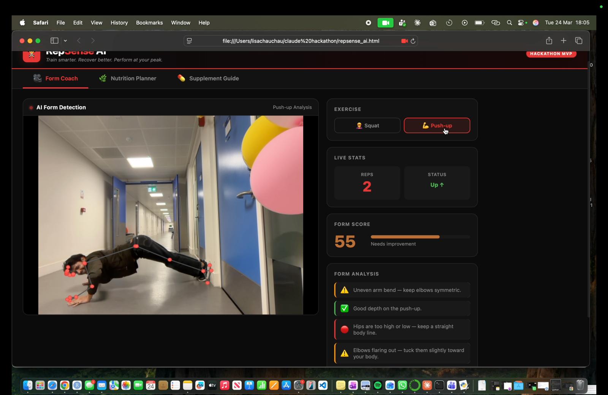Open Spotlight search in the menu bar
The height and width of the screenshot is (395, 608).
tap(509, 23)
